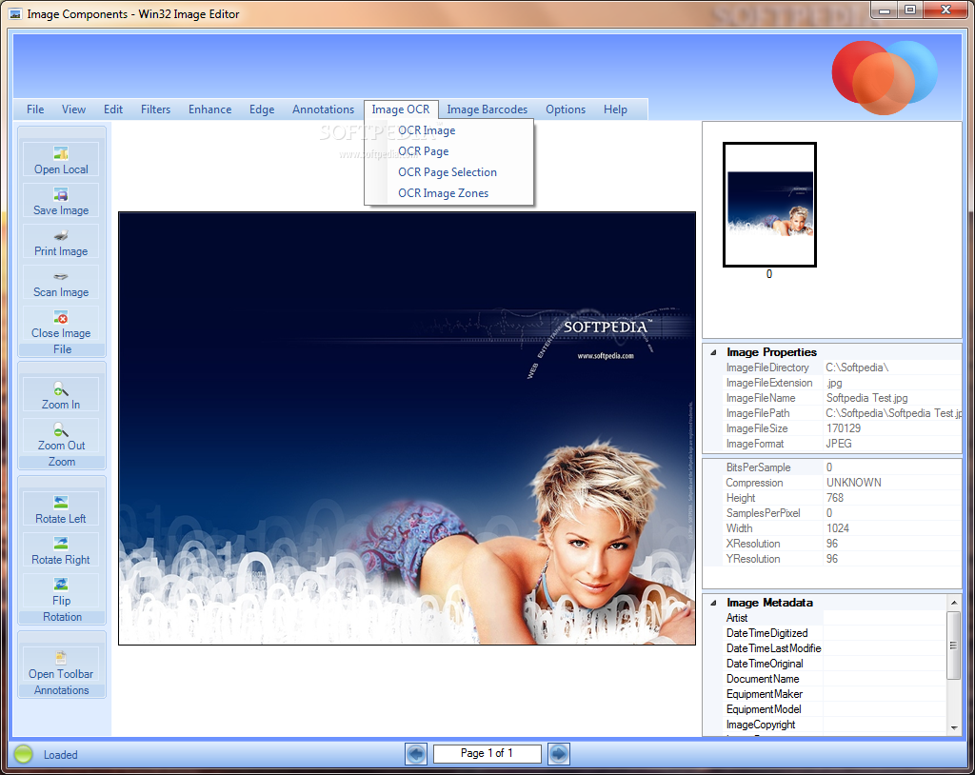Click the Zoom In magnifier icon
The height and width of the screenshot is (775, 975).
click(x=61, y=388)
